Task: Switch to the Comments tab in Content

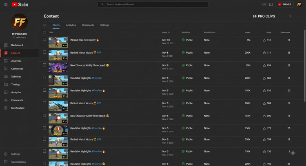Action: (x=88, y=25)
